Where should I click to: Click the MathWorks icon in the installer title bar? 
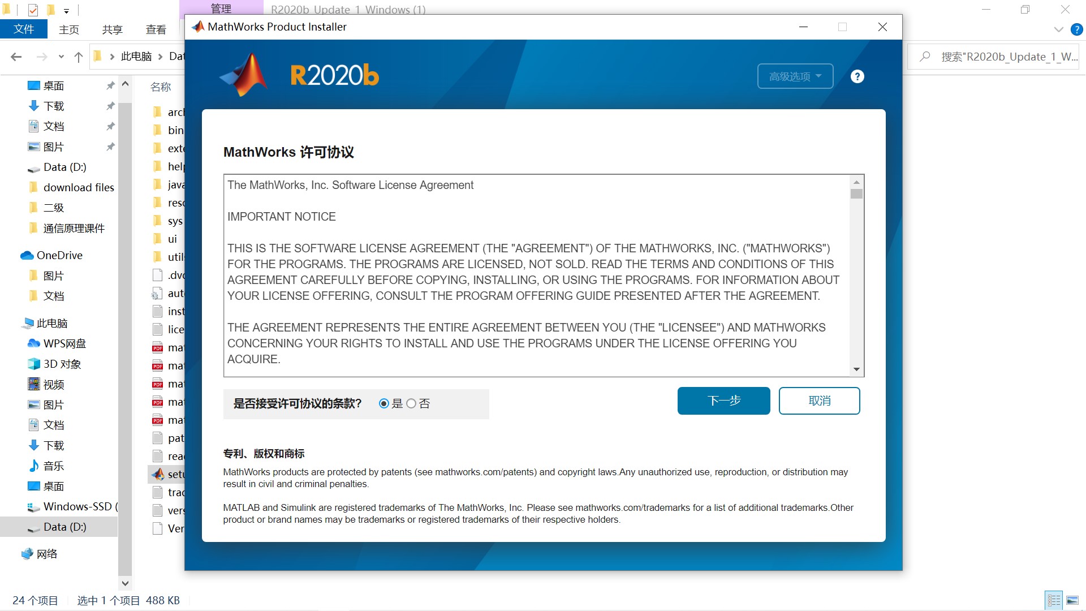click(198, 27)
